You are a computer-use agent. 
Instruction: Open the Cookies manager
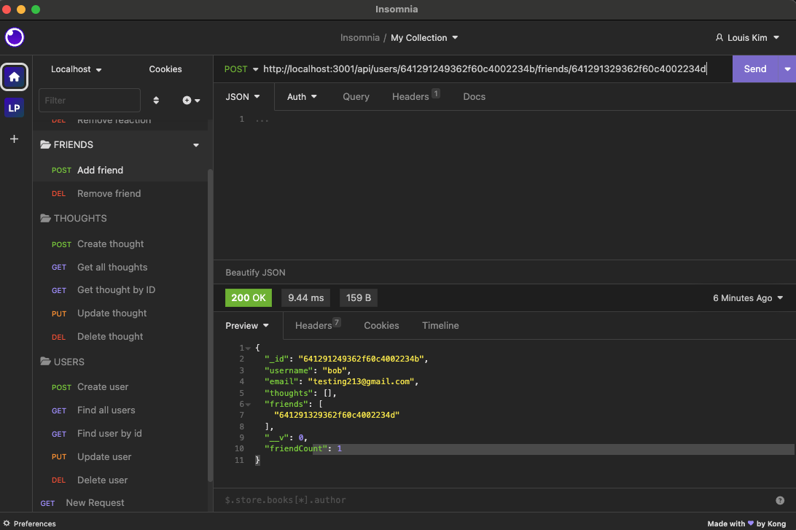[165, 69]
